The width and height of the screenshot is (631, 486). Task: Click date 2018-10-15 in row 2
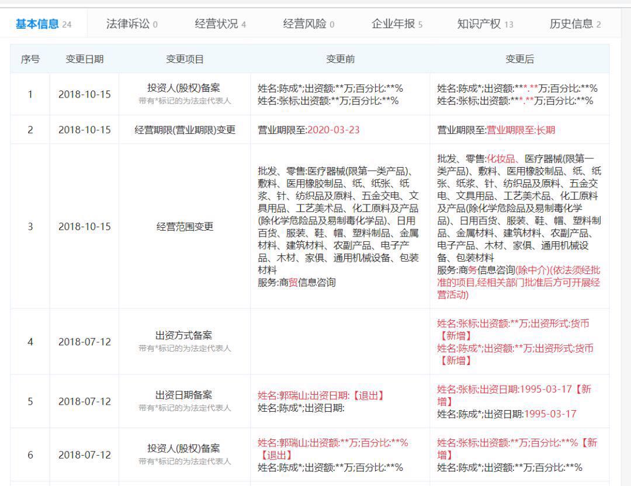85,130
